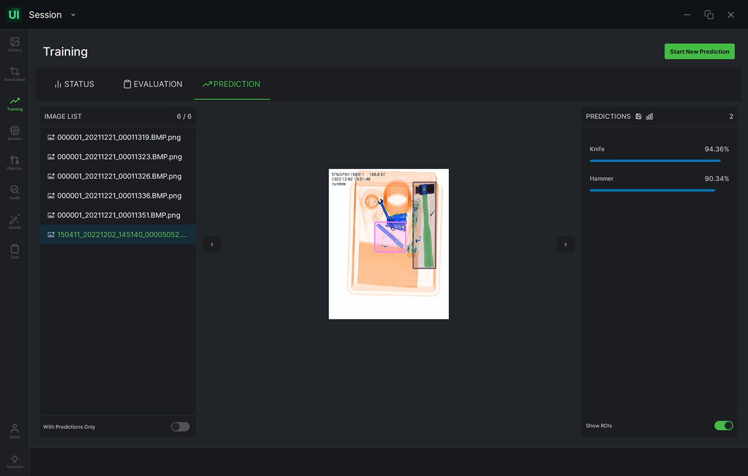Click the Hammer confidence bar
Screen dimensions: 748x476
tap(653, 190)
